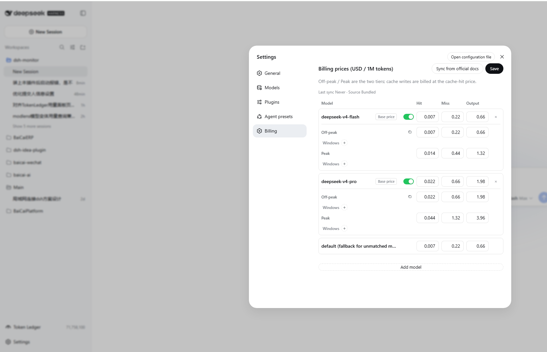
Task: Remove the deepseek-v4-pro model row
Action: (496, 181)
